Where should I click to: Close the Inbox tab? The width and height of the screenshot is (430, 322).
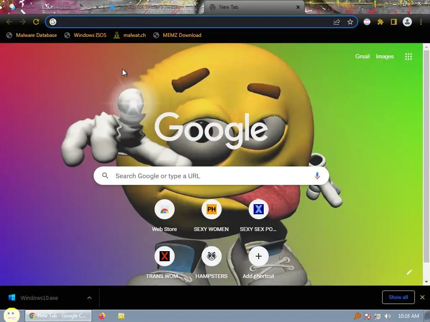[x=97, y=7]
